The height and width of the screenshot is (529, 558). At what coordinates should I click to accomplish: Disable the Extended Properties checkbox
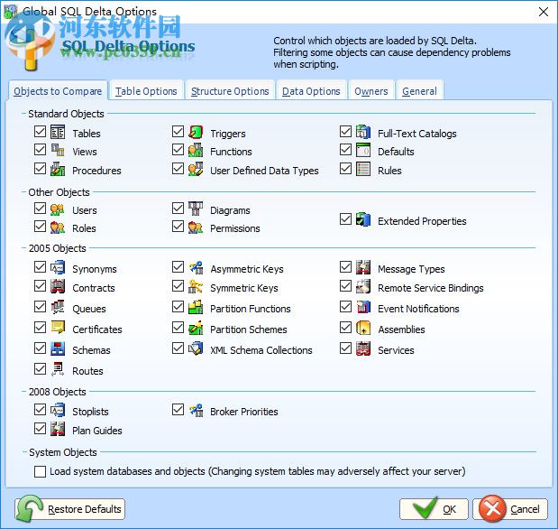[345, 219]
